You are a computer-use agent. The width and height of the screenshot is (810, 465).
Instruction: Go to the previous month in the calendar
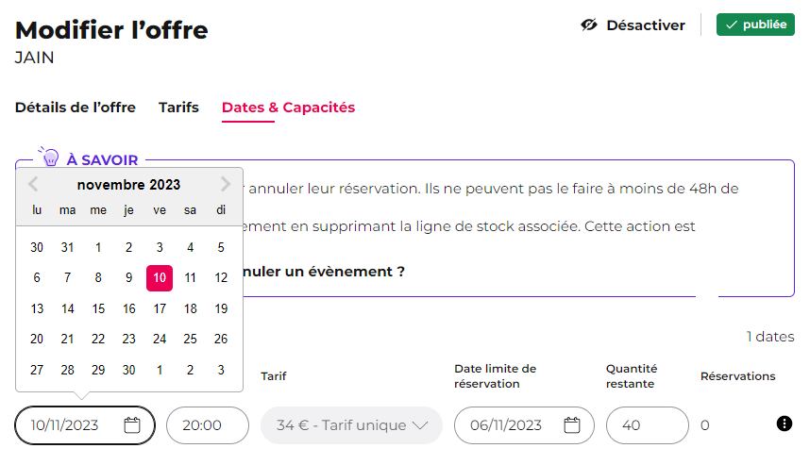pyautogui.click(x=33, y=184)
